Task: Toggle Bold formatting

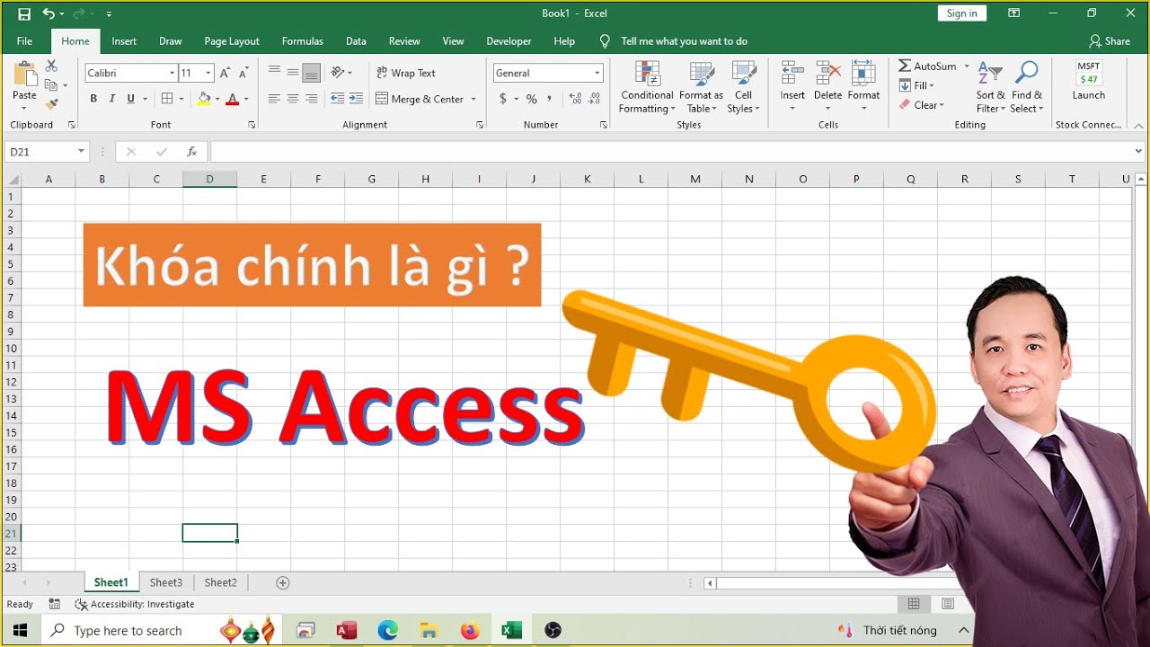Action: coord(93,99)
